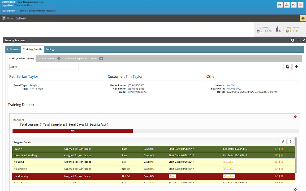Open the Site Selector dropdown
The image size is (306, 191).
[x=10, y=11]
